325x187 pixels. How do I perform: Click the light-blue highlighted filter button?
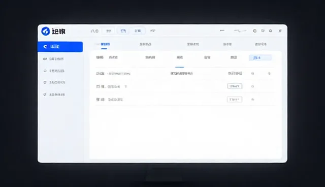coord(260,57)
